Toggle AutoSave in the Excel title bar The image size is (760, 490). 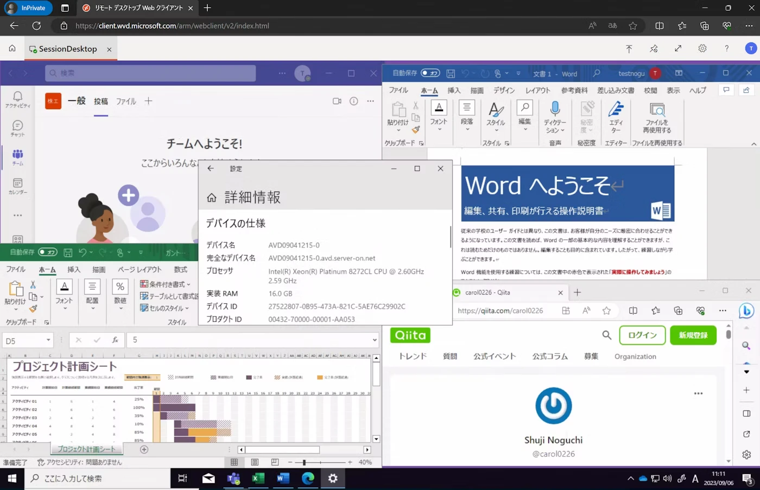coord(48,252)
